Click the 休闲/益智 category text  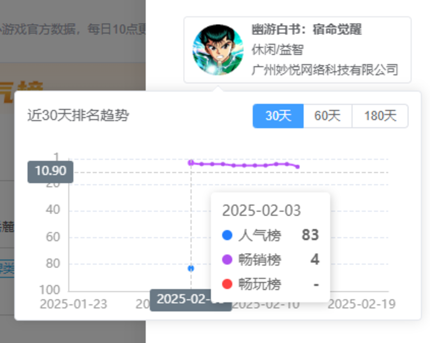coord(278,50)
